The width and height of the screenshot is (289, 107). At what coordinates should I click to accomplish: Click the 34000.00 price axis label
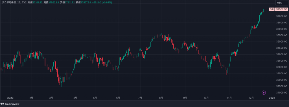point(281,54)
